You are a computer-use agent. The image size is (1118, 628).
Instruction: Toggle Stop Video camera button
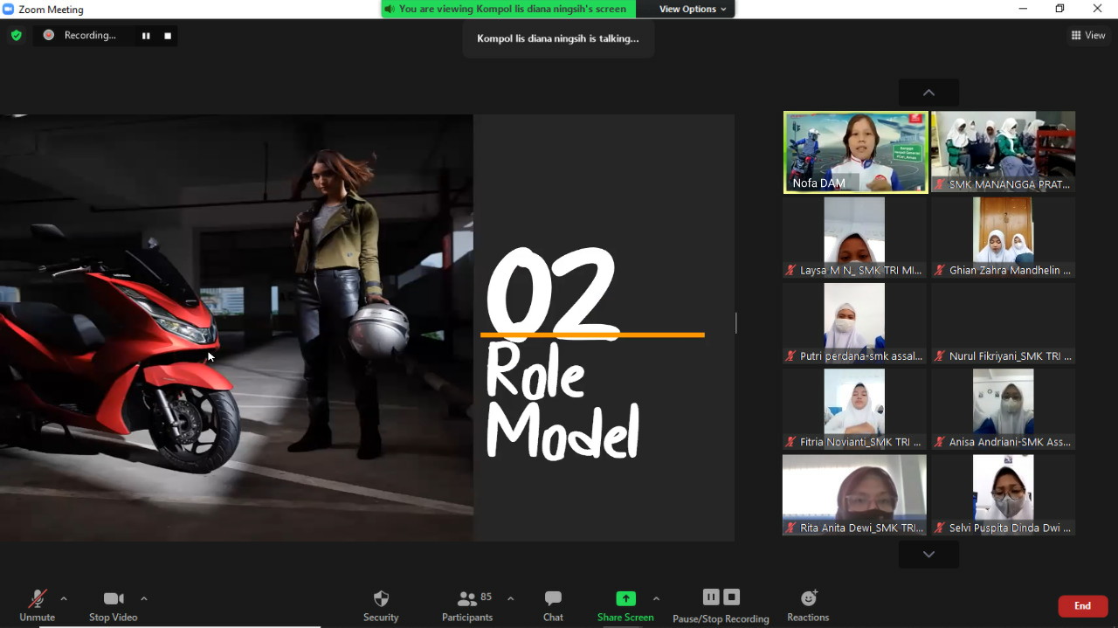(114, 599)
